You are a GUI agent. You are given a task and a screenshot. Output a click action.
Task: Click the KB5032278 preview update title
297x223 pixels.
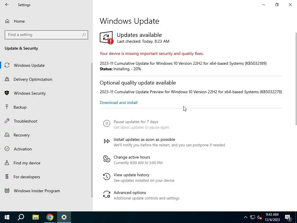191,92
